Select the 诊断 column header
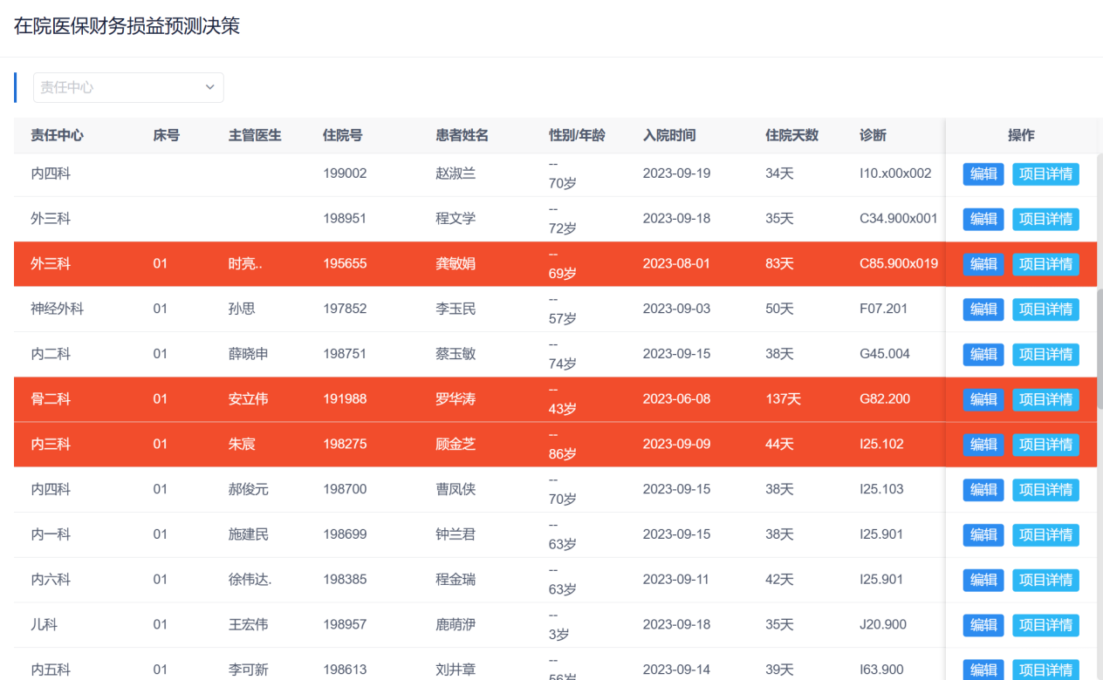The image size is (1103, 680). pyautogui.click(x=873, y=135)
